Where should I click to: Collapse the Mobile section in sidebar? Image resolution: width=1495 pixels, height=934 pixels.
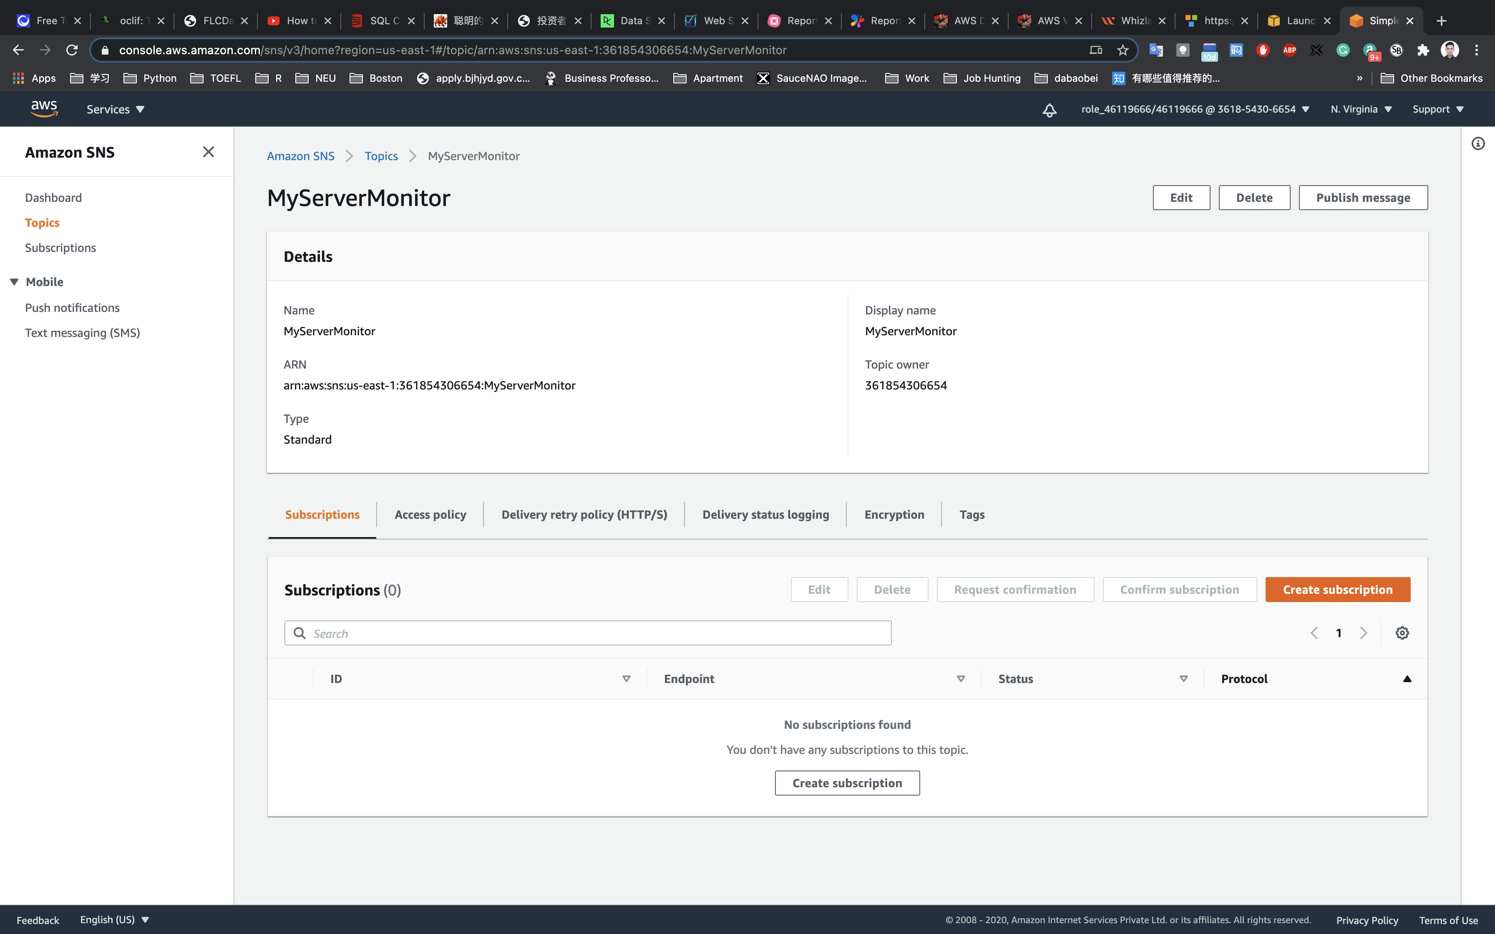(x=14, y=282)
